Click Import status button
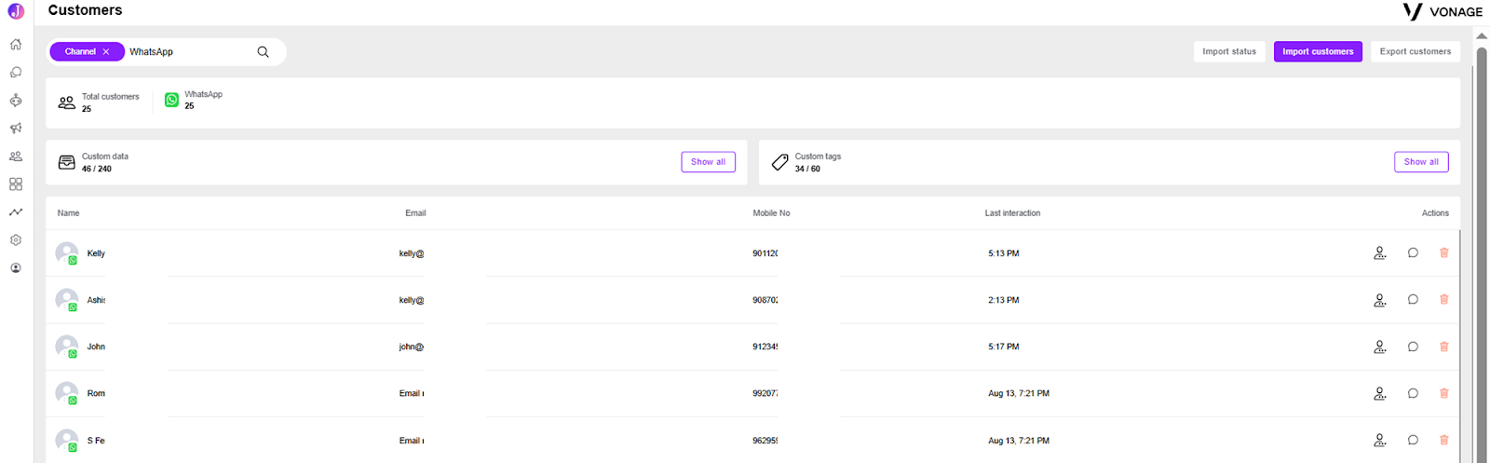Viewport: 1490px width, 463px height. [1229, 51]
